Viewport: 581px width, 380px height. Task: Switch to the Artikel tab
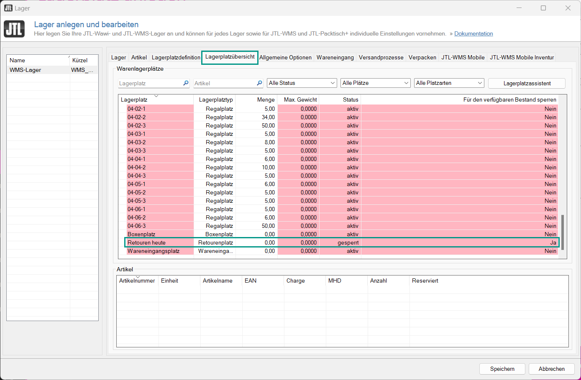pos(139,57)
